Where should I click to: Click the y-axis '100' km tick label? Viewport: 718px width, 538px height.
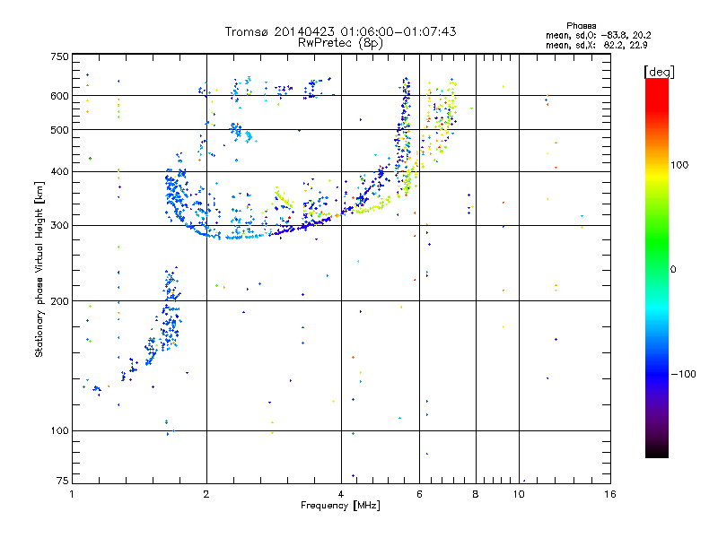click(x=60, y=430)
